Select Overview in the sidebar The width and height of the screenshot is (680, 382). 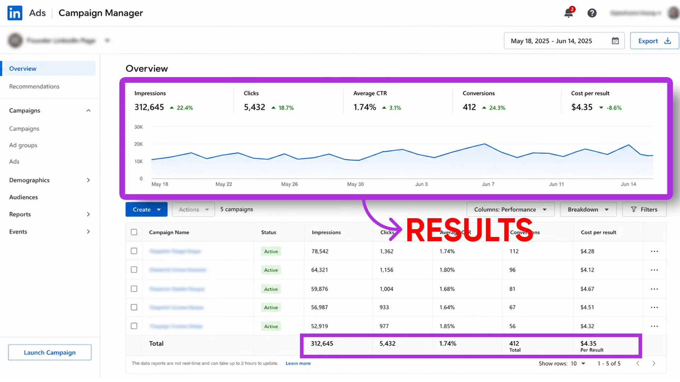49,69
